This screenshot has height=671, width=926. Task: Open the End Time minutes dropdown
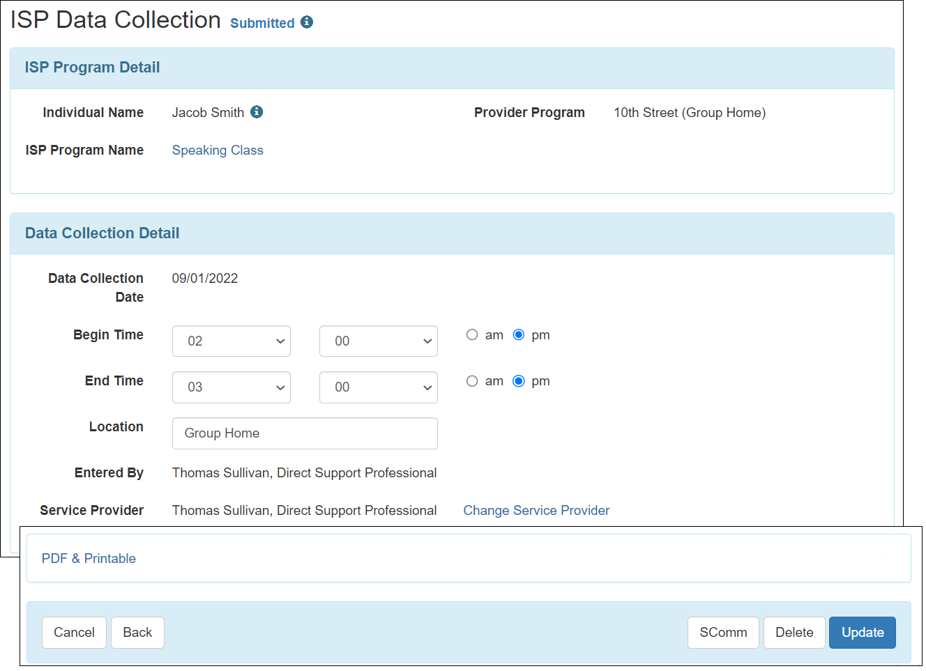[378, 387]
